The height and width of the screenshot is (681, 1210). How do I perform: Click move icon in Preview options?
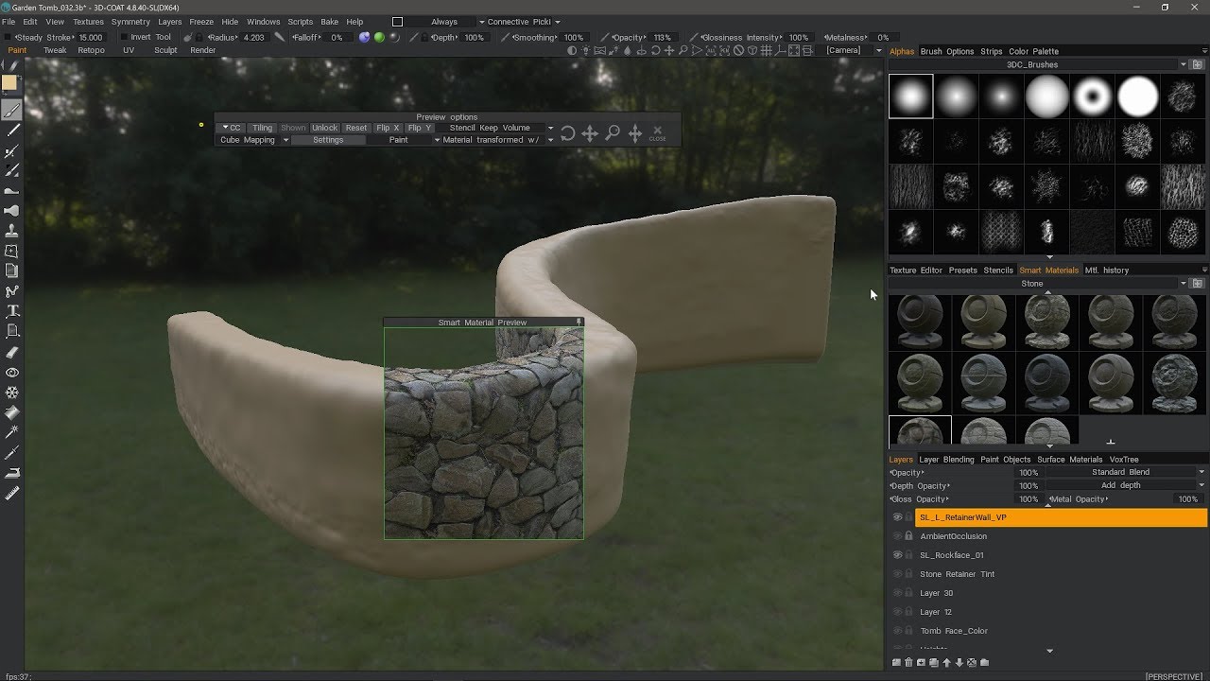coord(590,133)
